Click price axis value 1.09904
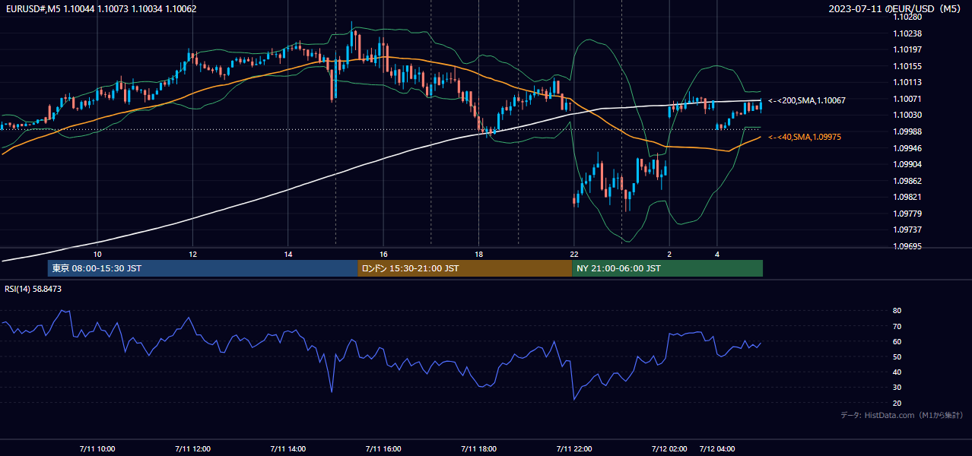The height and width of the screenshot is (456, 972). tap(907, 164)
